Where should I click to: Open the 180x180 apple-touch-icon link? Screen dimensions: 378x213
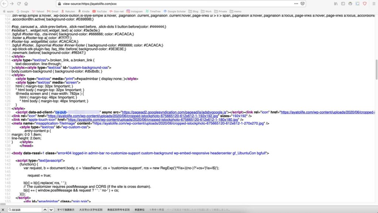coord(153,120)
